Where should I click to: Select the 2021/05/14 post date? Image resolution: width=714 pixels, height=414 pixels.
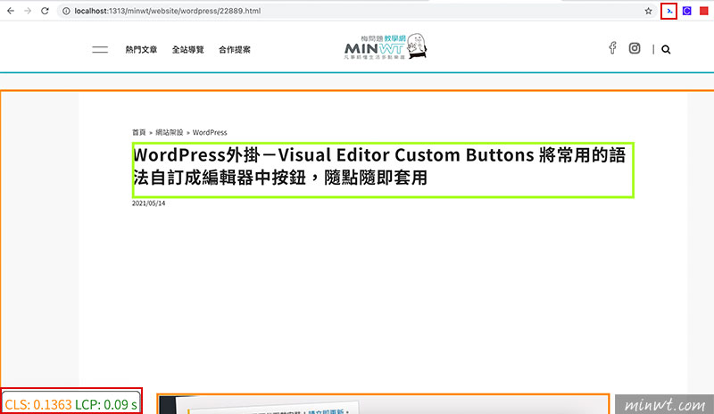149,203
